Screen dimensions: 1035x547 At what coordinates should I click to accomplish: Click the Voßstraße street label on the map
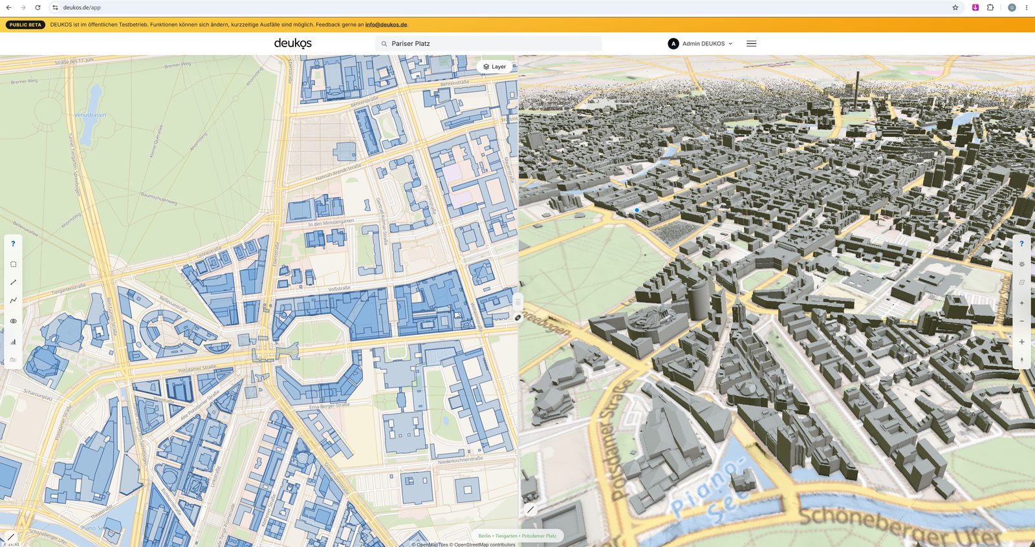(x=340, y=288)
